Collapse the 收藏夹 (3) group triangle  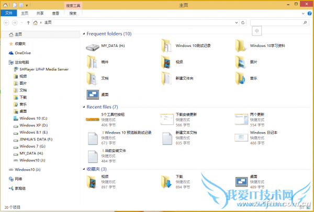pyautogui.click(x=84, y=169)
